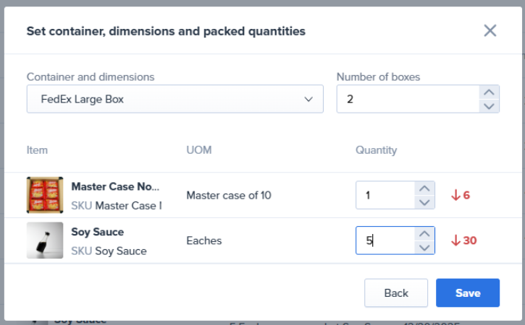525x325 pixels.
Task: Open the FedEx Large Box dropdown
Action: [175, 99]
